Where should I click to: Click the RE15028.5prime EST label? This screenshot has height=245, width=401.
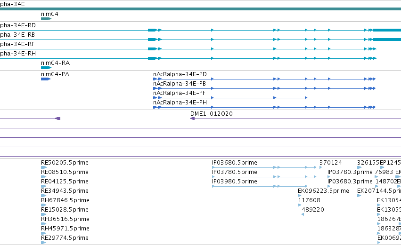click(65, 210)
